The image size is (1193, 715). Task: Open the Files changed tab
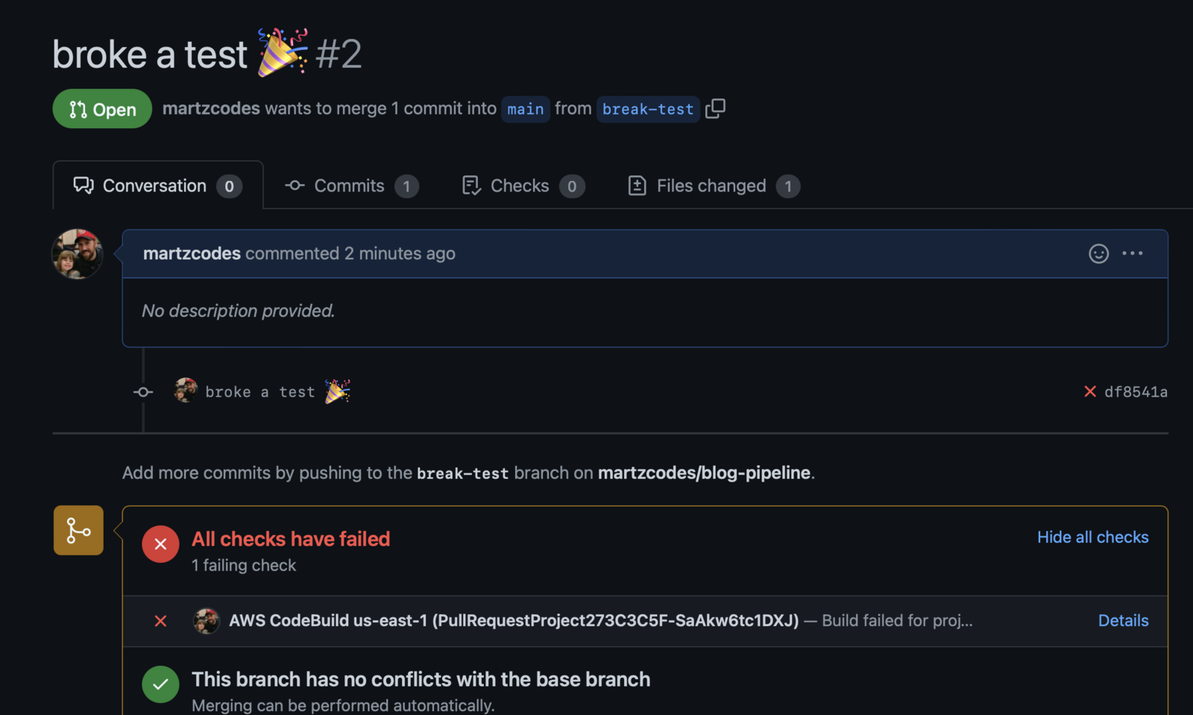714,186
